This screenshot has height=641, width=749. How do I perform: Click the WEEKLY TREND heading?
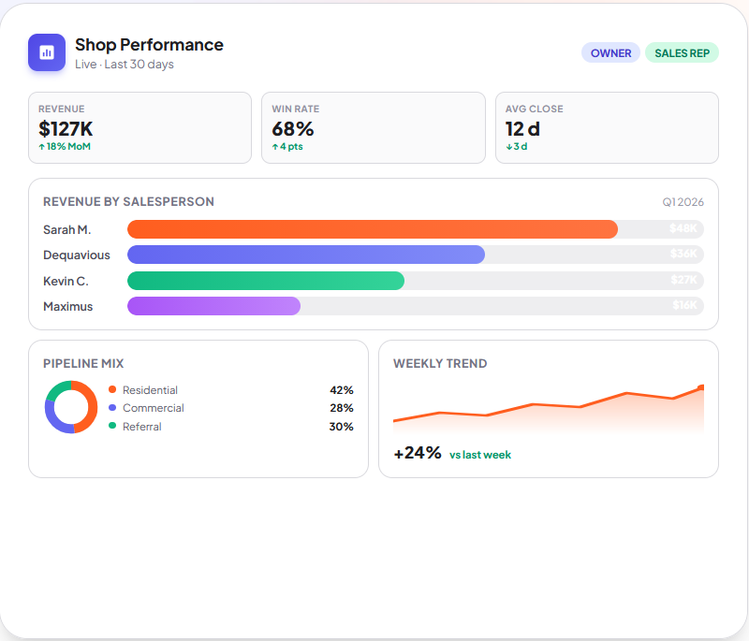[x=440, y=364]
